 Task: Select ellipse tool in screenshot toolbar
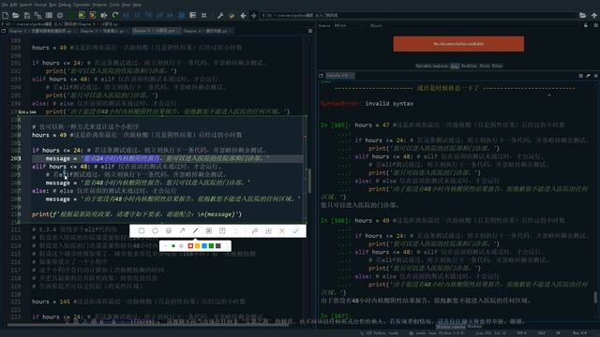click(x=155, y=231)
